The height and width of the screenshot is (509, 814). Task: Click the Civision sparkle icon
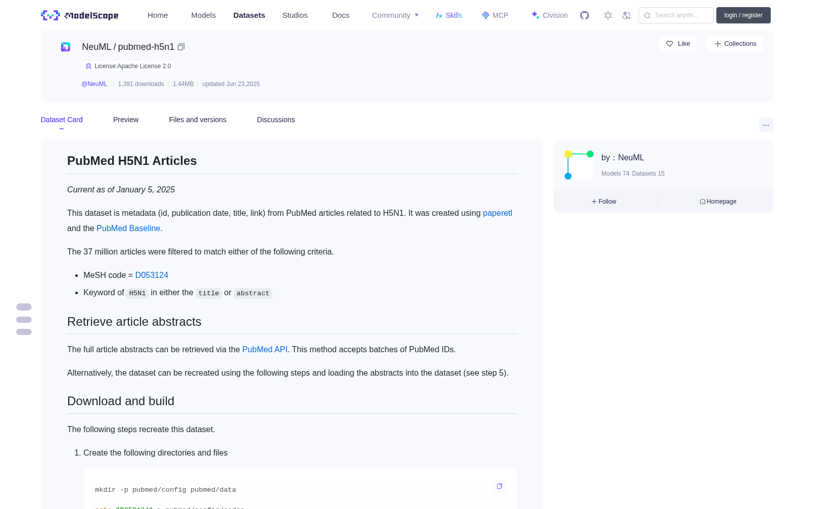[x=535, y=15]
